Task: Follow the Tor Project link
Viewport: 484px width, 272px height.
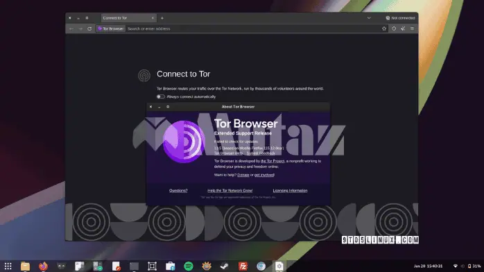Action: coord(273,161)
